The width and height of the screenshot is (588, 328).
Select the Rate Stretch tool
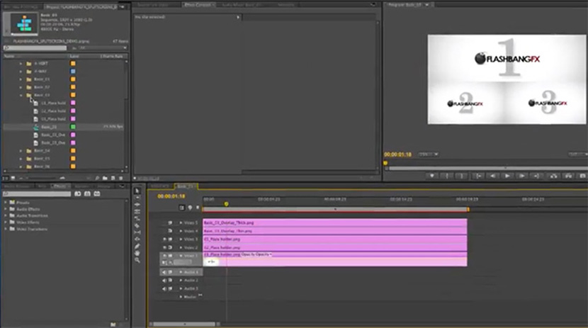137,218
